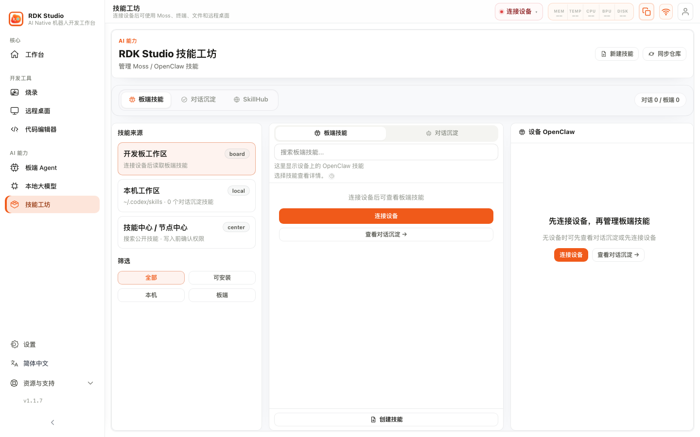Select the 本机 filter

(151, 295)
